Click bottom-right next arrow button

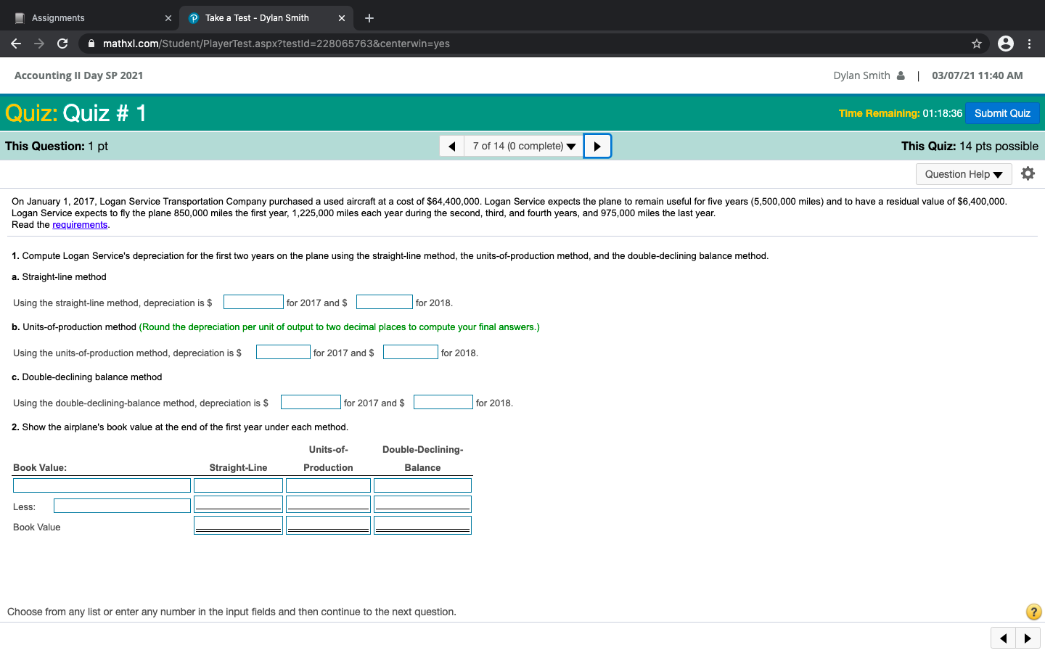(1028, 638)
